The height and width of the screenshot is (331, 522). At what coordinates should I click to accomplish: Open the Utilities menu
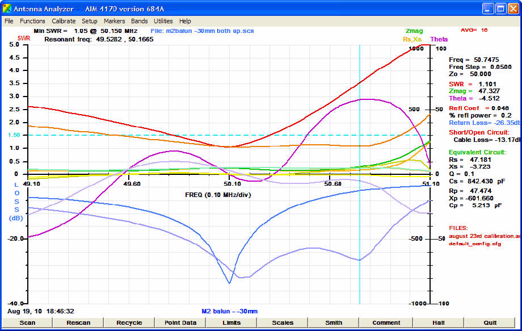click(163, 21)
